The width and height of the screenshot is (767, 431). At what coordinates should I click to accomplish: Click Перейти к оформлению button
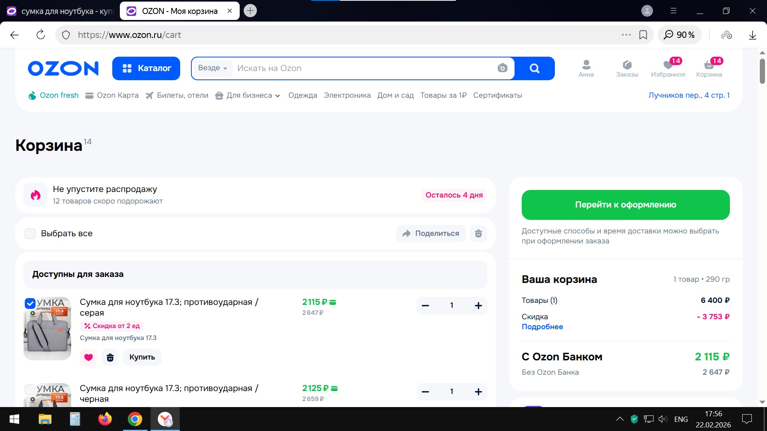625,205
